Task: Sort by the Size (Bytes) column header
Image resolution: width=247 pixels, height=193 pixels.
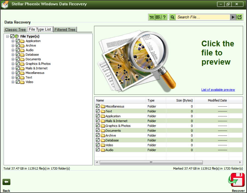Action: pyautogui.click(x=180, y=100)
